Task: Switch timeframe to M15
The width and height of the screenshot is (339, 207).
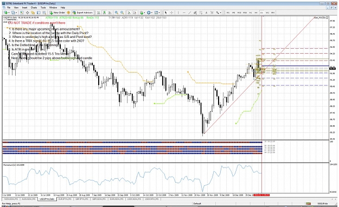Action: [239, 12]
